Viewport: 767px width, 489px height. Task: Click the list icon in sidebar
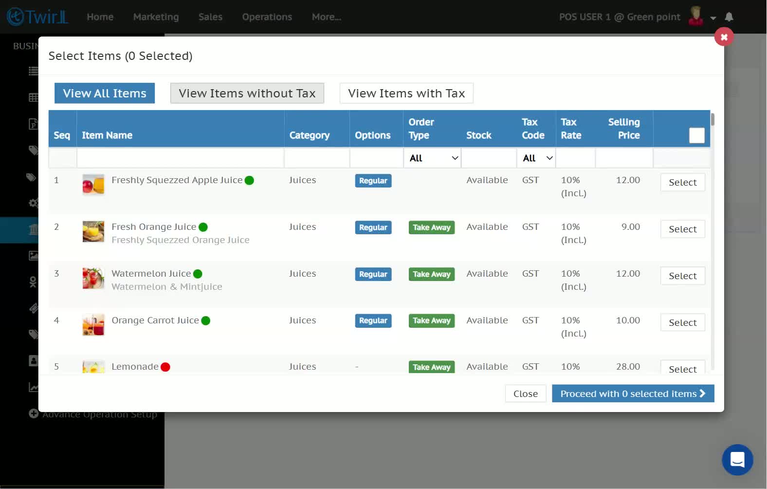[x=34, y=71]
